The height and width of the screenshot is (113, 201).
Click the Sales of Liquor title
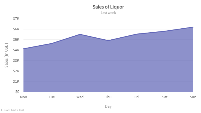click(108, 7)
